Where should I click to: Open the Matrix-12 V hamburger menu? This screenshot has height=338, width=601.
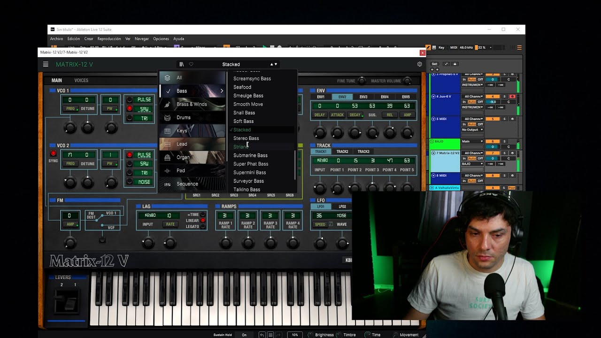[x=46, y=64]
